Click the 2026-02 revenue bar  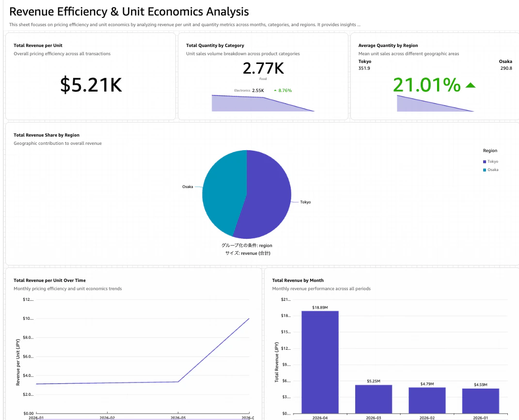427,401
